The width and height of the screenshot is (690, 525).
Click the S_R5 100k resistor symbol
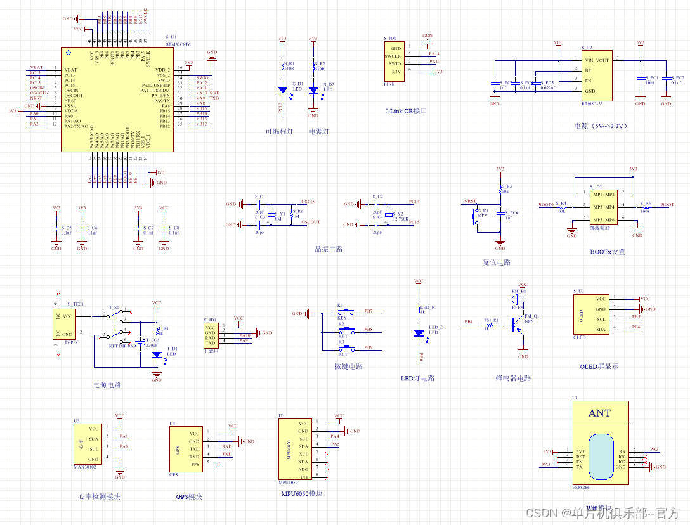click(x=646, y=207)
